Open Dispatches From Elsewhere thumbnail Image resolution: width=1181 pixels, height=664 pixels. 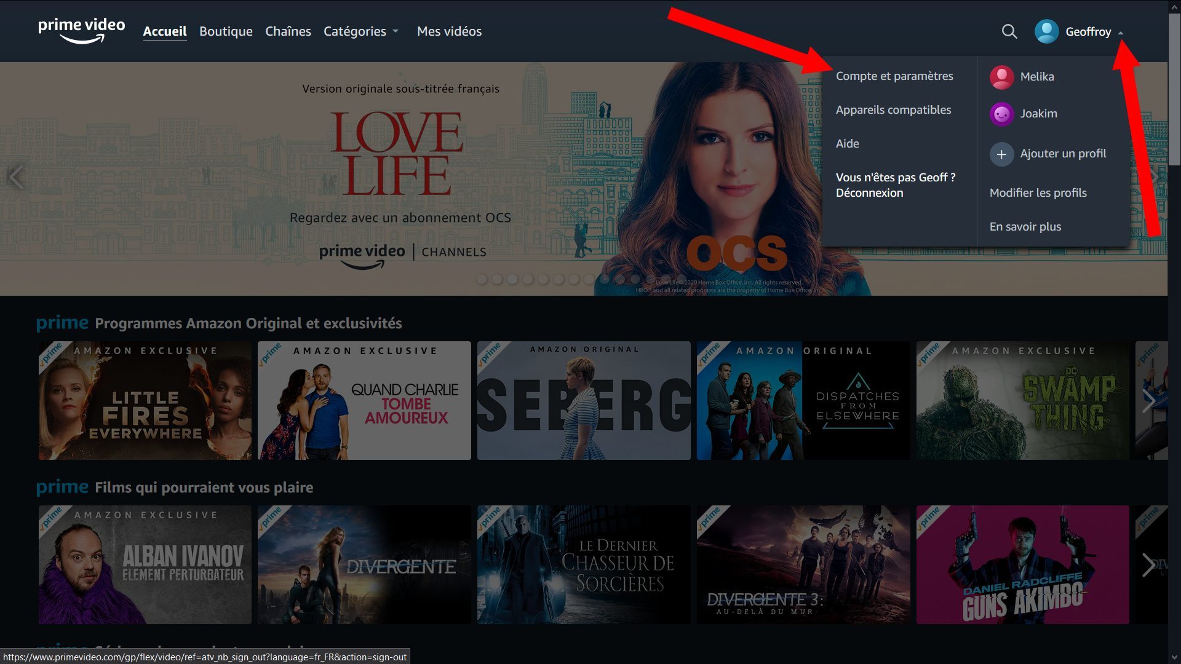803,401
